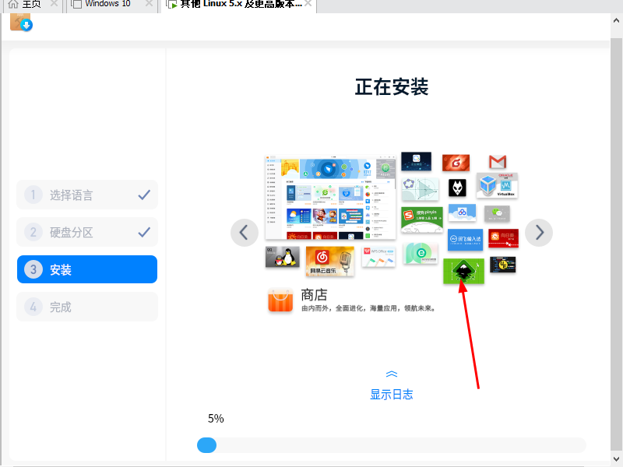The width and height of the screenshot is (623, 467).
Task: Click the checkmark beside 选择语言
Action: pos(144,195)
